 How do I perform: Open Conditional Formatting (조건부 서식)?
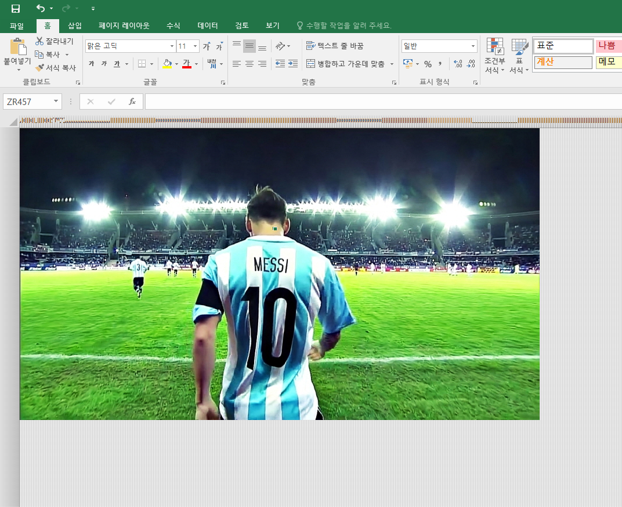495,56
